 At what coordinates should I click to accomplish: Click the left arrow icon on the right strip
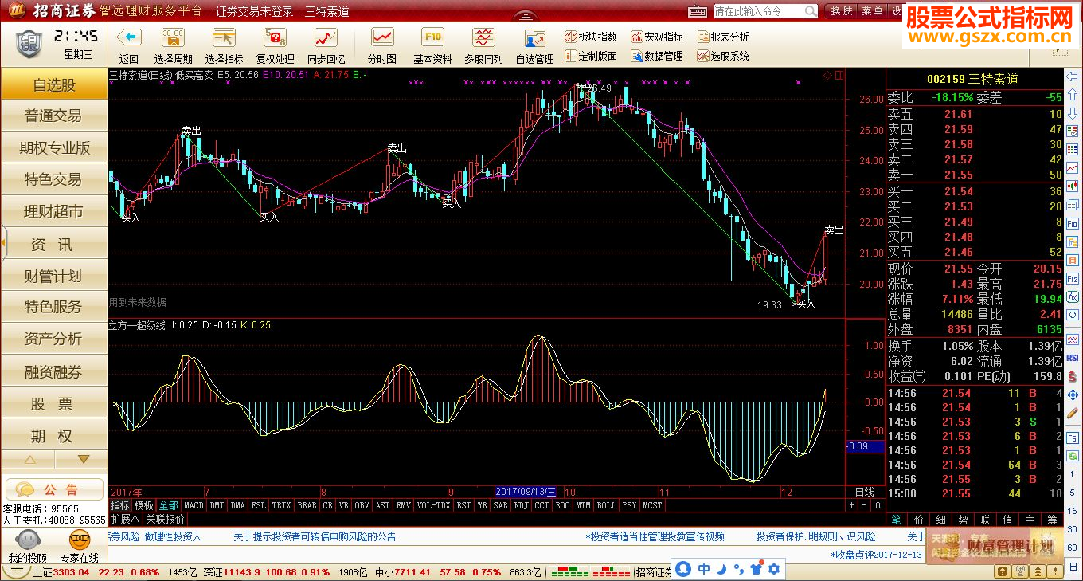(1072, 77)
